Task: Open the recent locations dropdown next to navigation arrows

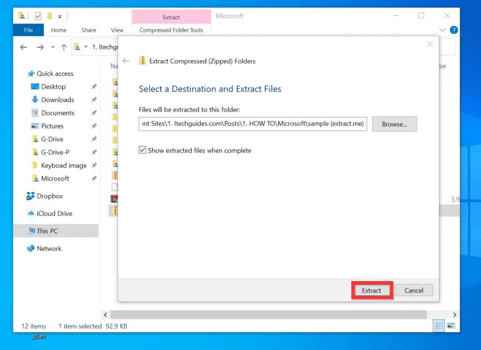Action: pyautogui.click(x=52, y=47)
